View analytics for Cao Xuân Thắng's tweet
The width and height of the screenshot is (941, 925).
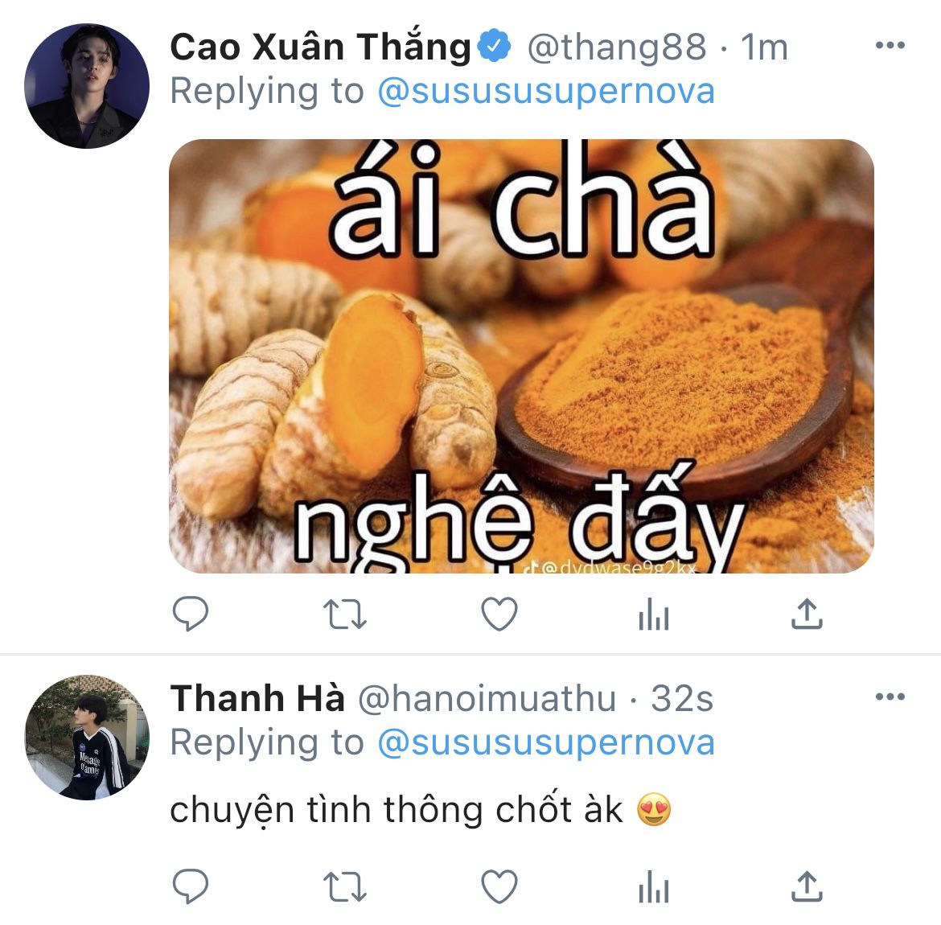654,614
